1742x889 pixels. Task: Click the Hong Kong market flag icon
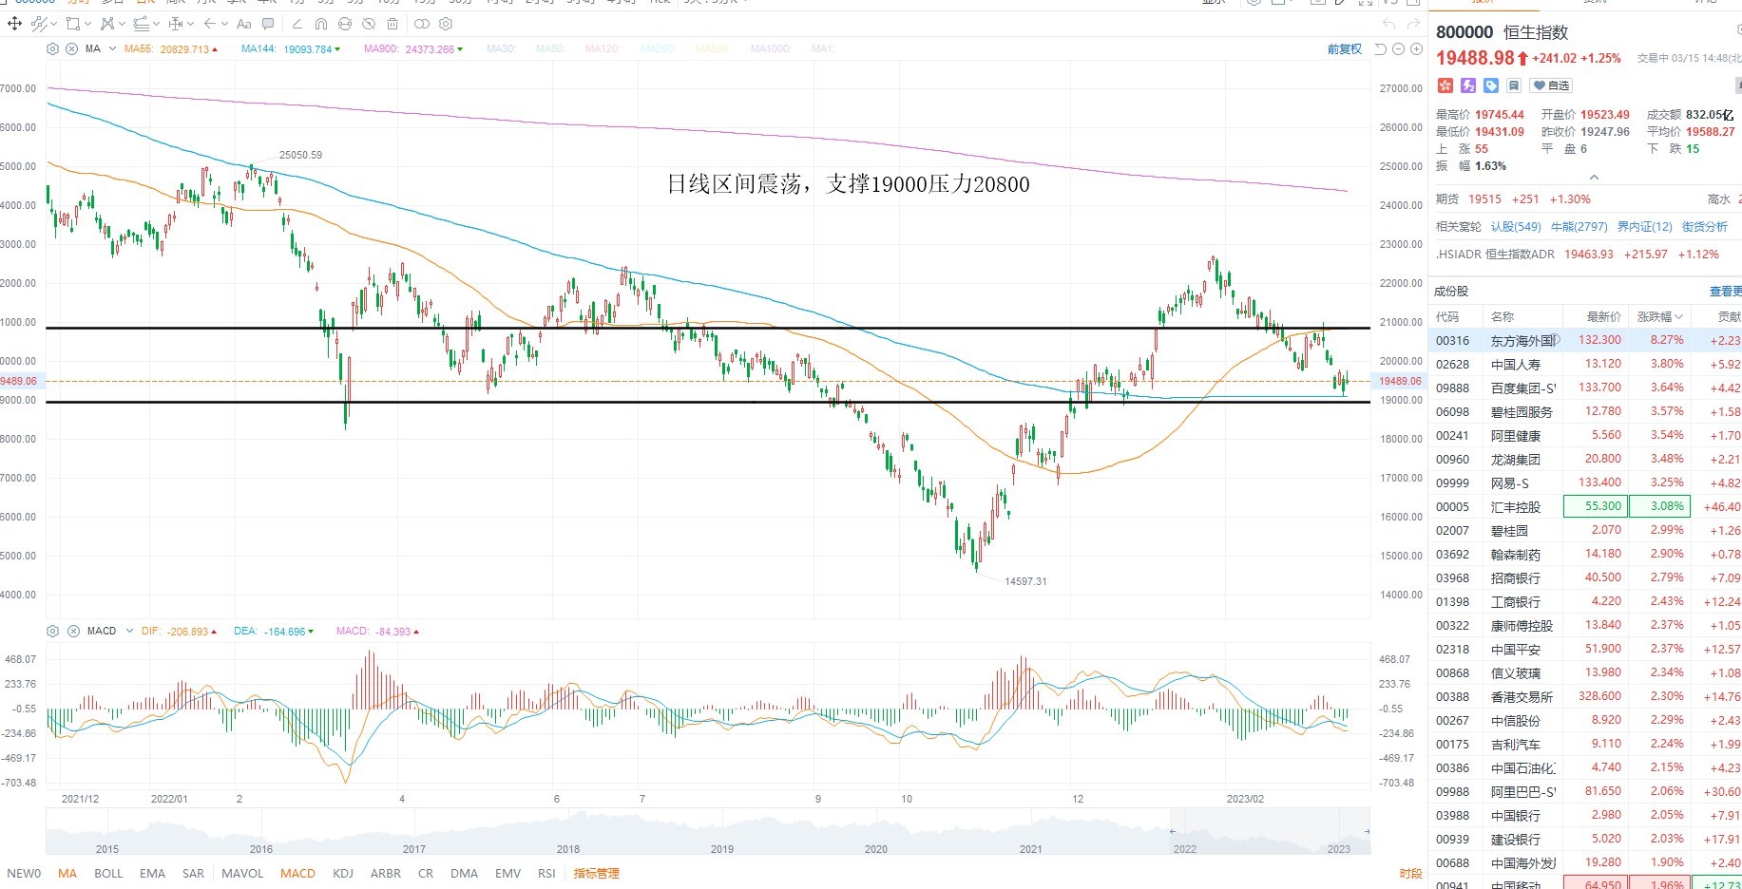pyautogui.click(x=1445, y=85)
